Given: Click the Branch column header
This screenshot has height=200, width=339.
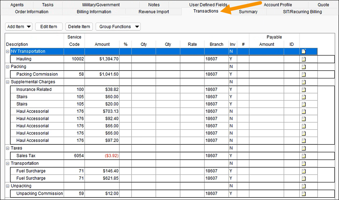Looking at the screenshot, I should pos(217,44).
